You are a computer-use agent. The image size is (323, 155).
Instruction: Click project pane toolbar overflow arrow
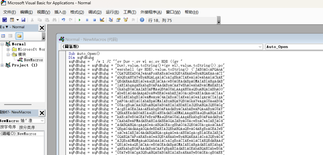[x=44, y=37]
